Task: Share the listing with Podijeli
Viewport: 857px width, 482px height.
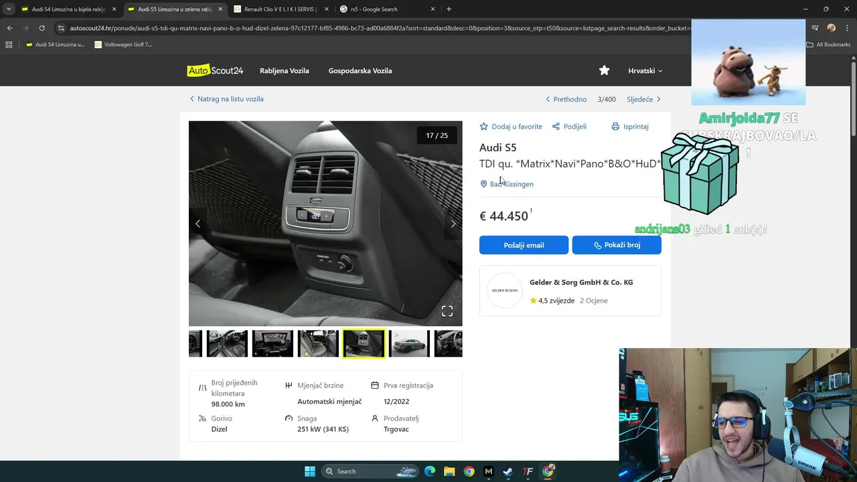Action: coord(569,127)
